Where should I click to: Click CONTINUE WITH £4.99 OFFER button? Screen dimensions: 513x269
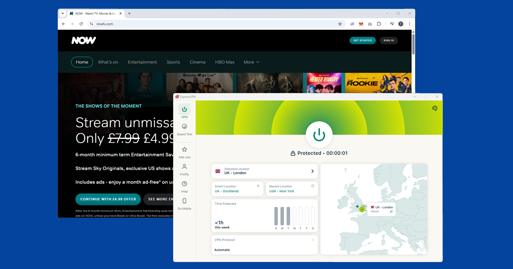pos(108,199)
